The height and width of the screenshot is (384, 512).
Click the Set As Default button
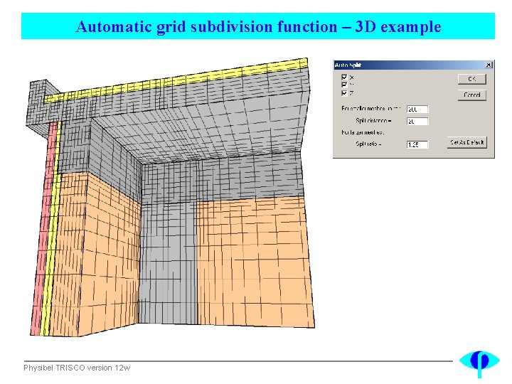tap(467, 142)
